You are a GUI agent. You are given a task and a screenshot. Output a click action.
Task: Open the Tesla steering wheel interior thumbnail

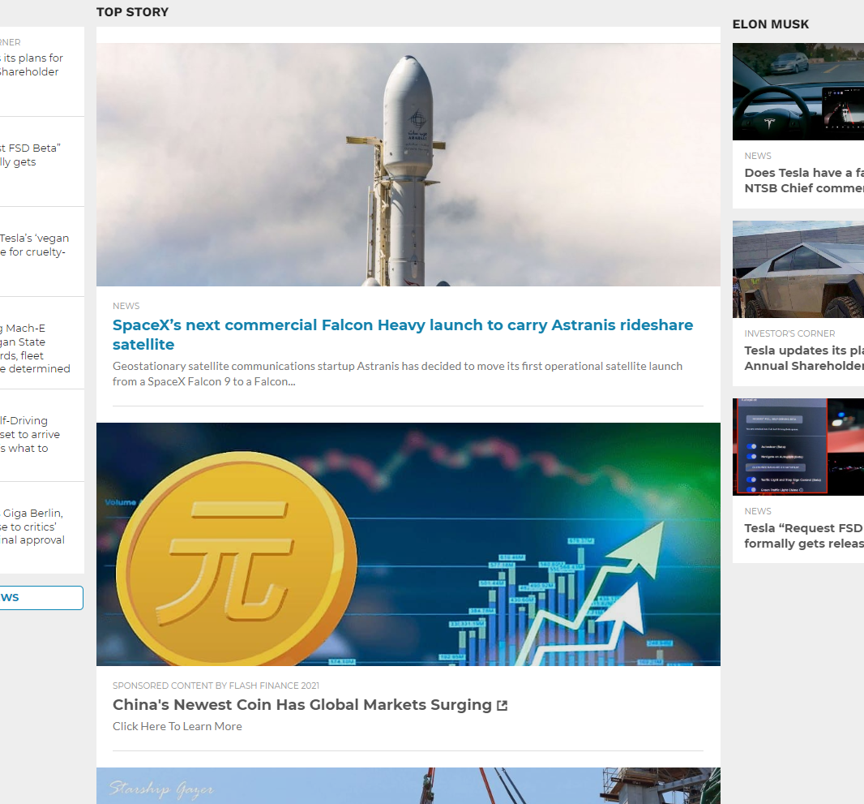(x=798, y=92)
